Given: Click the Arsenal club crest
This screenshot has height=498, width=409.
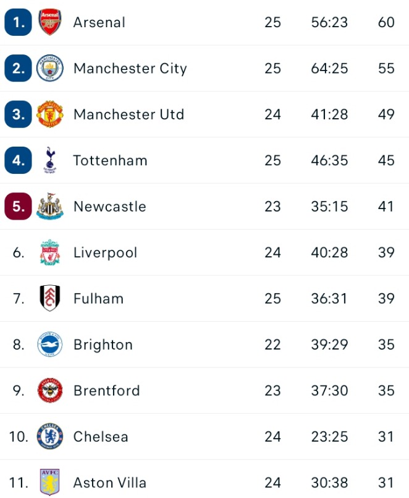Looking at the screenshot, I should pos(50,22).
